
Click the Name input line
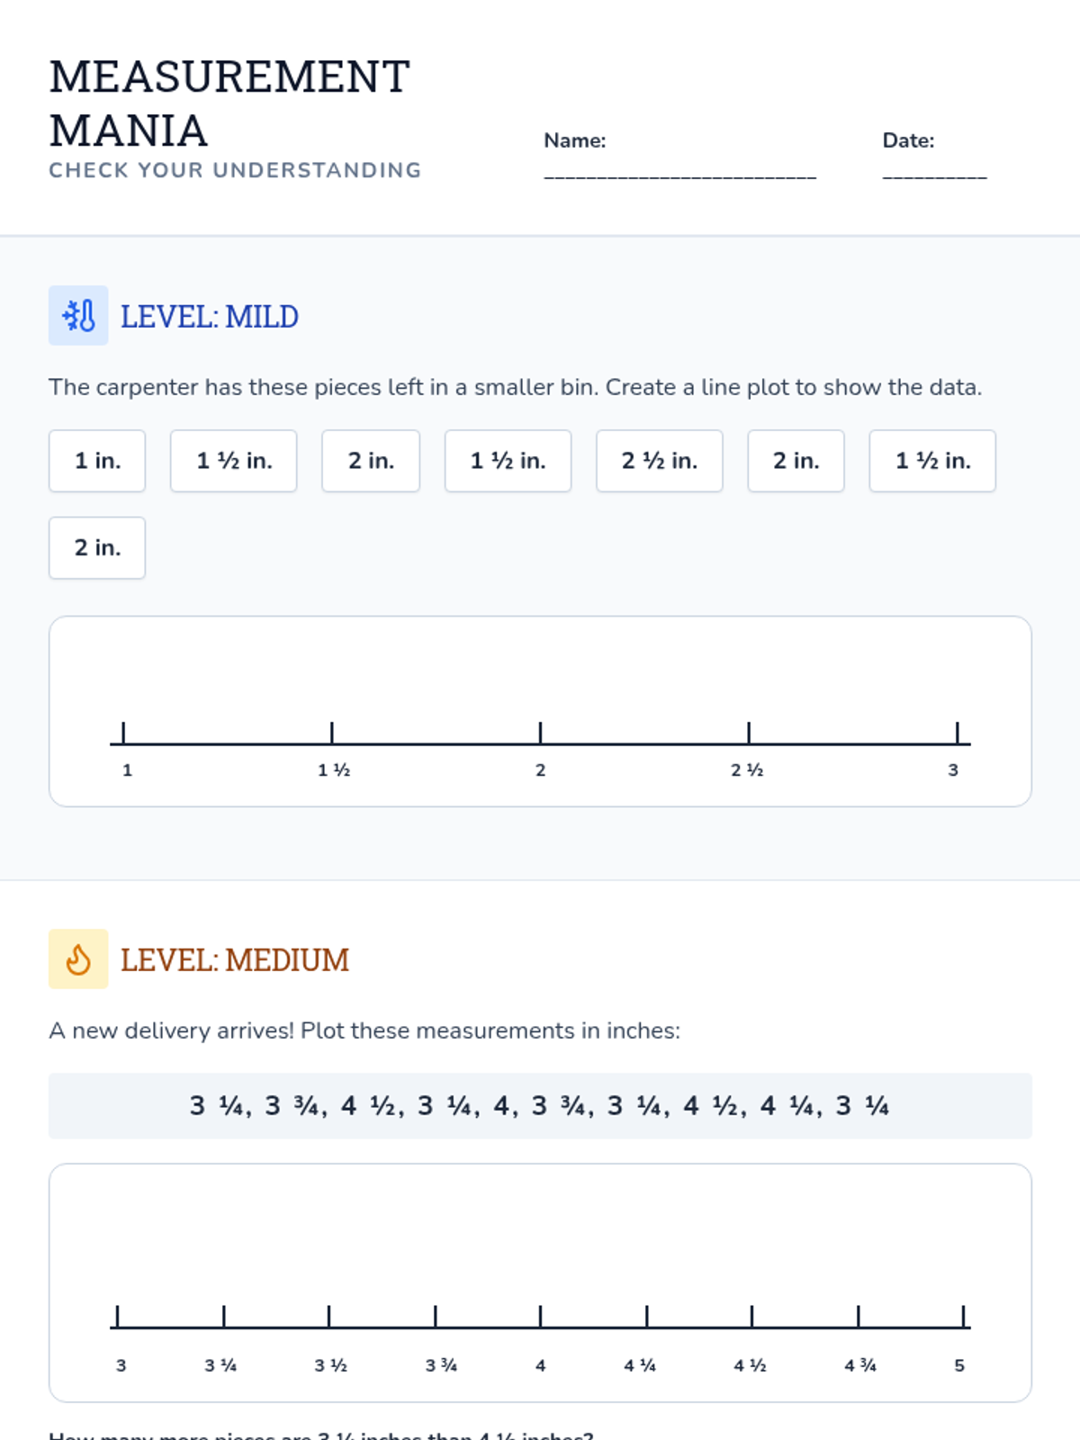click(680, 175)
